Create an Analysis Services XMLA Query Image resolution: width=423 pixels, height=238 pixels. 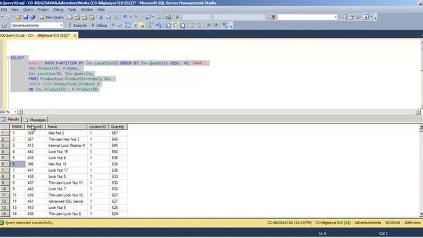[x=92, y=17]
